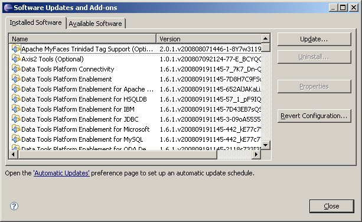Click the Eclipse icon in title bar
This screenshot has width=362, height=222.
pyautogui.click(x=8, y=8)
